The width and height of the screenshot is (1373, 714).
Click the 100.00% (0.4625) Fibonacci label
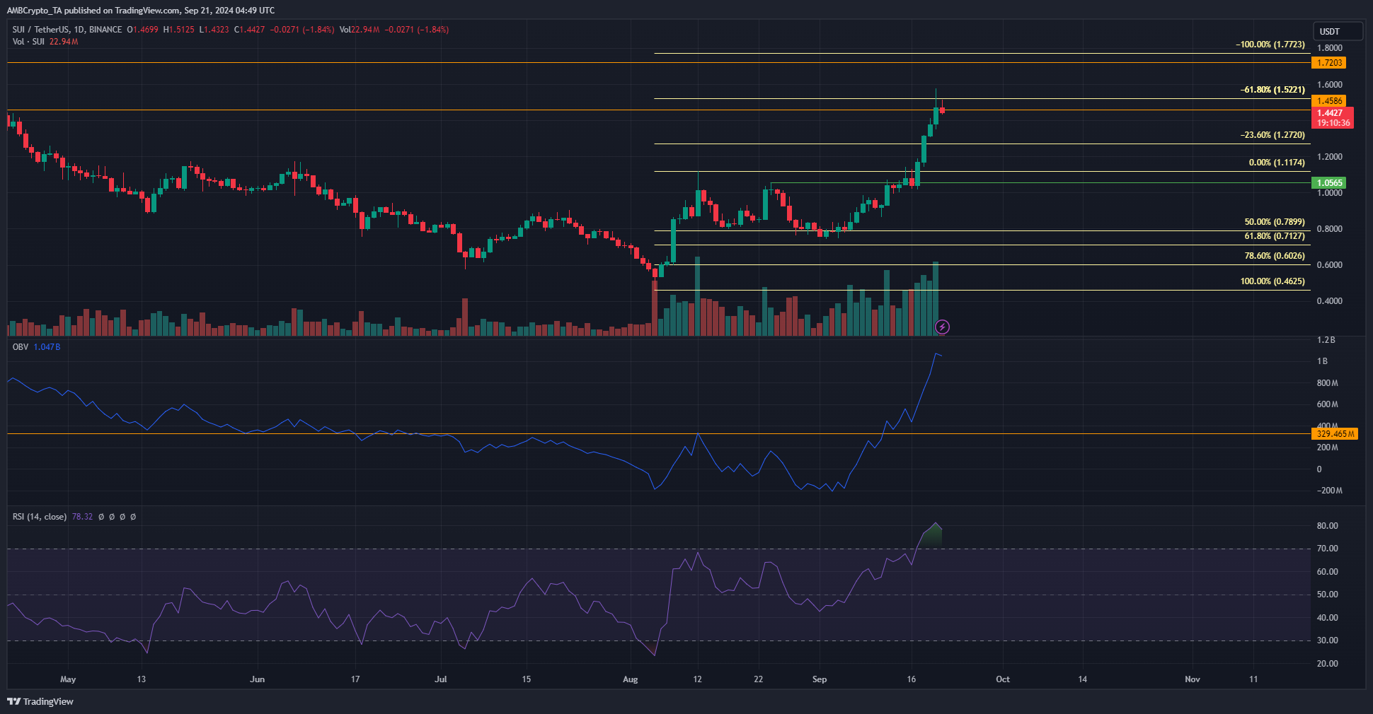(1272, 281)
